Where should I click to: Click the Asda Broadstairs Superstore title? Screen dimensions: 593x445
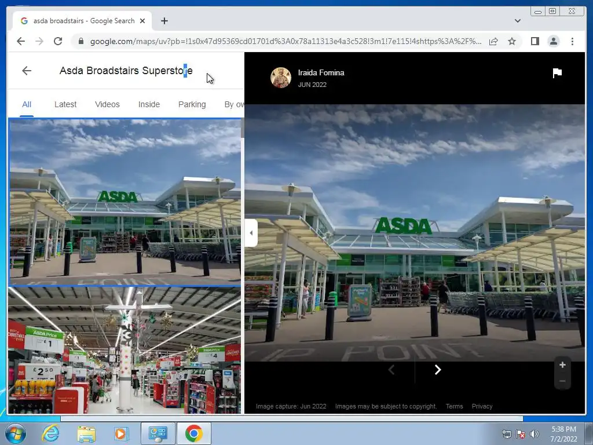point(126,71)
